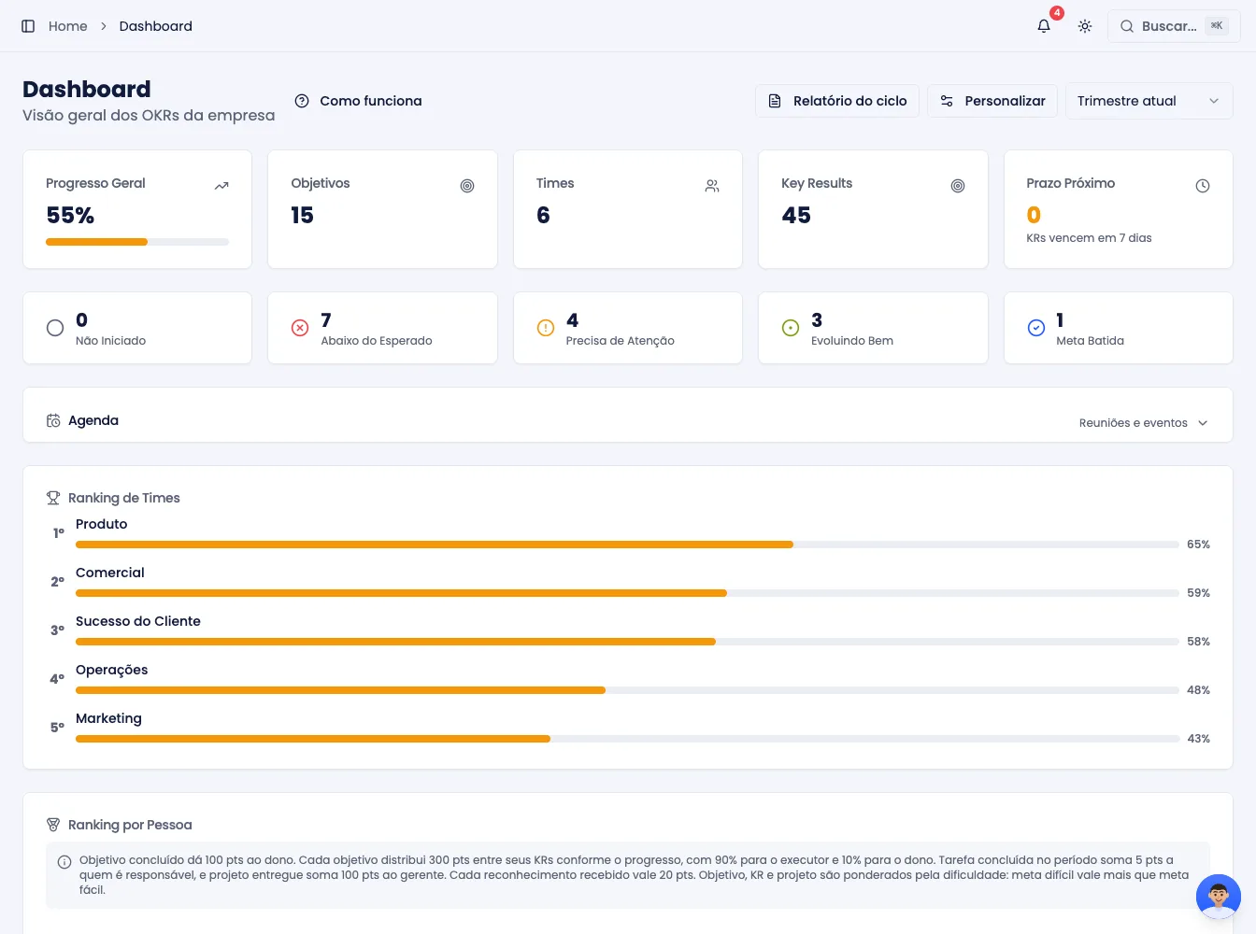
Task: Click the 65% value for Produto
Action: [x=1198, y=545]
